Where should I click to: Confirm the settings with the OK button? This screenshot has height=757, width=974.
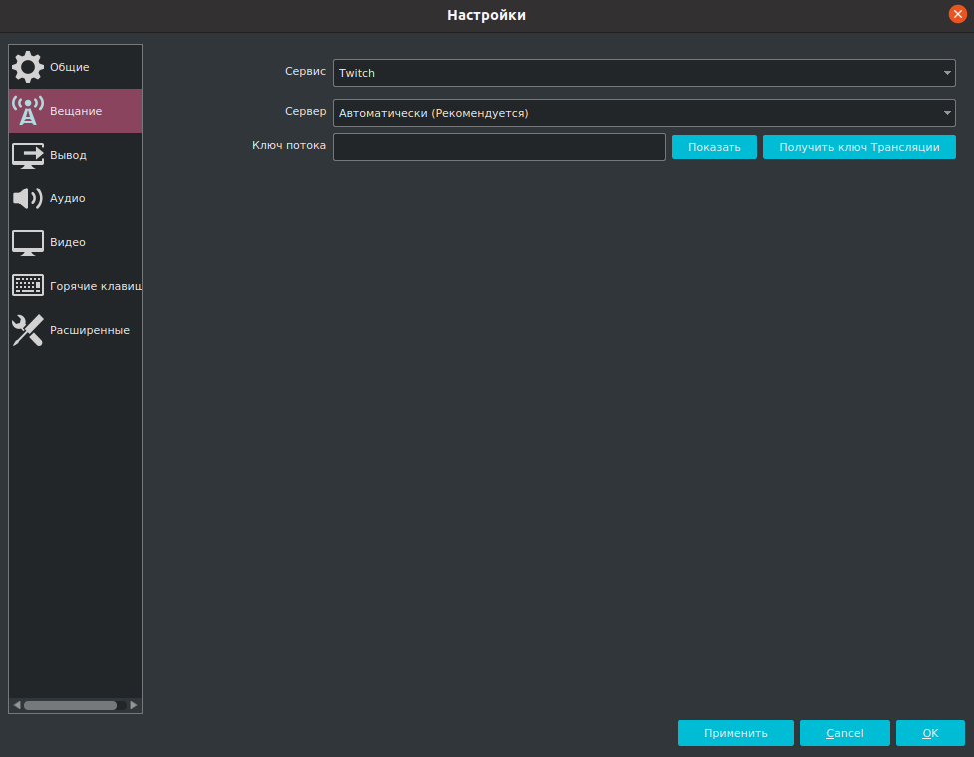pyautogui.click(x=930, y=733)
